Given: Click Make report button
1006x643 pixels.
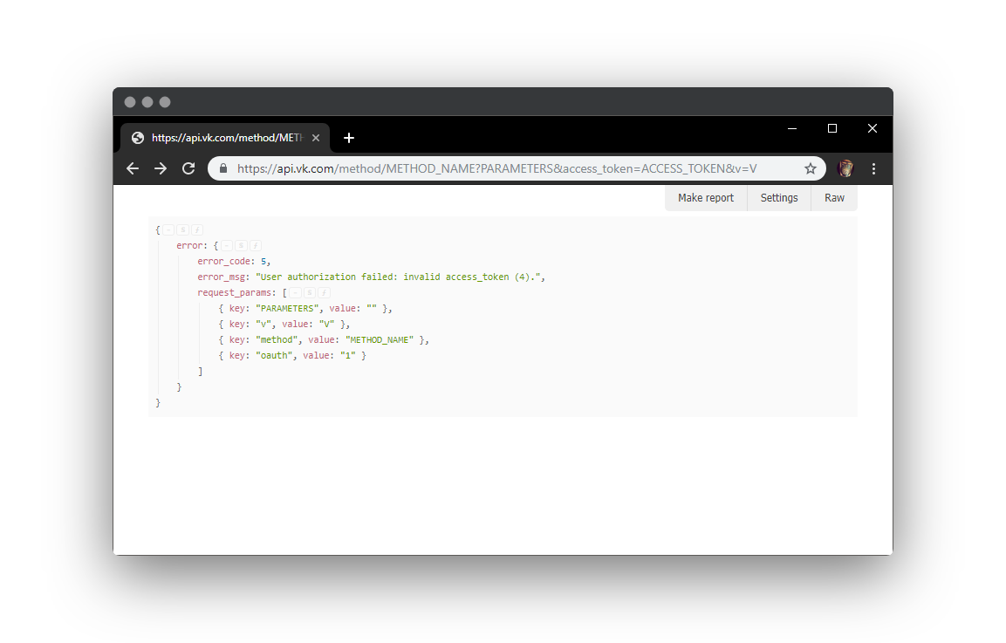Looking at the screenshot, I should coord(706,198).
